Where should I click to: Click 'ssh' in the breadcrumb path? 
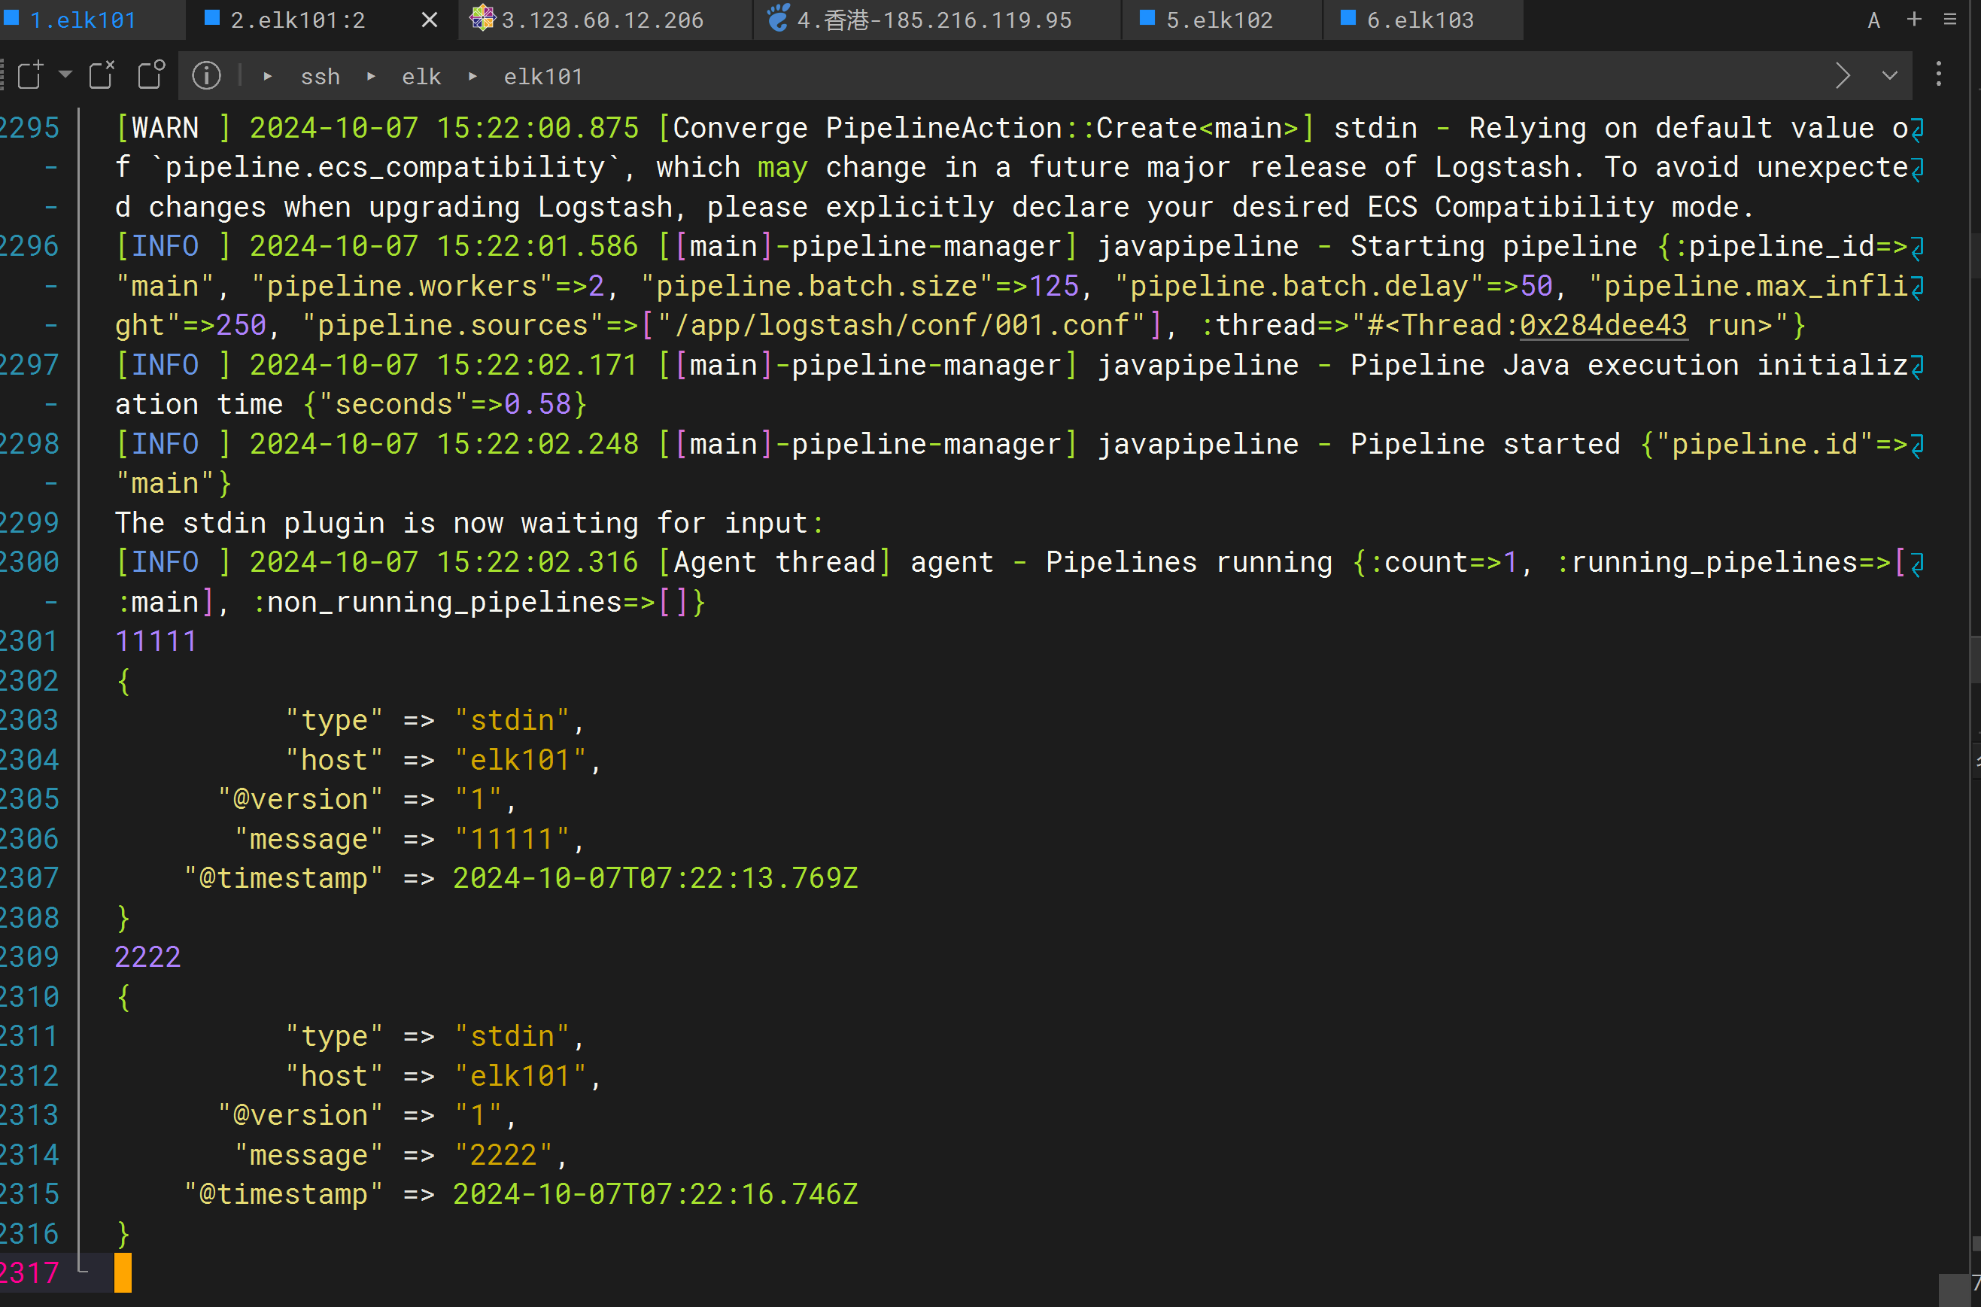pyautogui.click(x=320, y=77)
